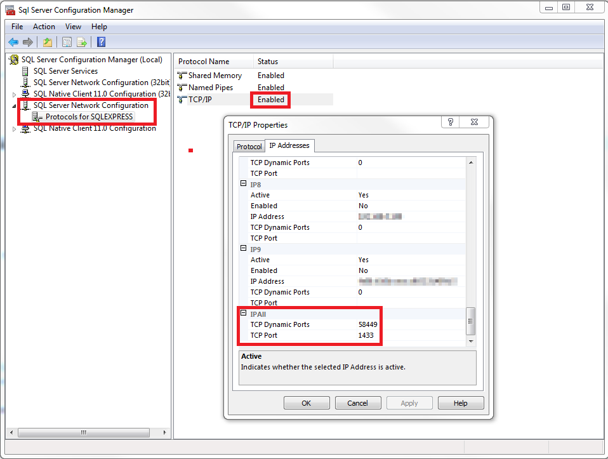Screen dimensions: 608x459
Task: Click the Forward navigation arrow in the toolbar
Action: 28,42
